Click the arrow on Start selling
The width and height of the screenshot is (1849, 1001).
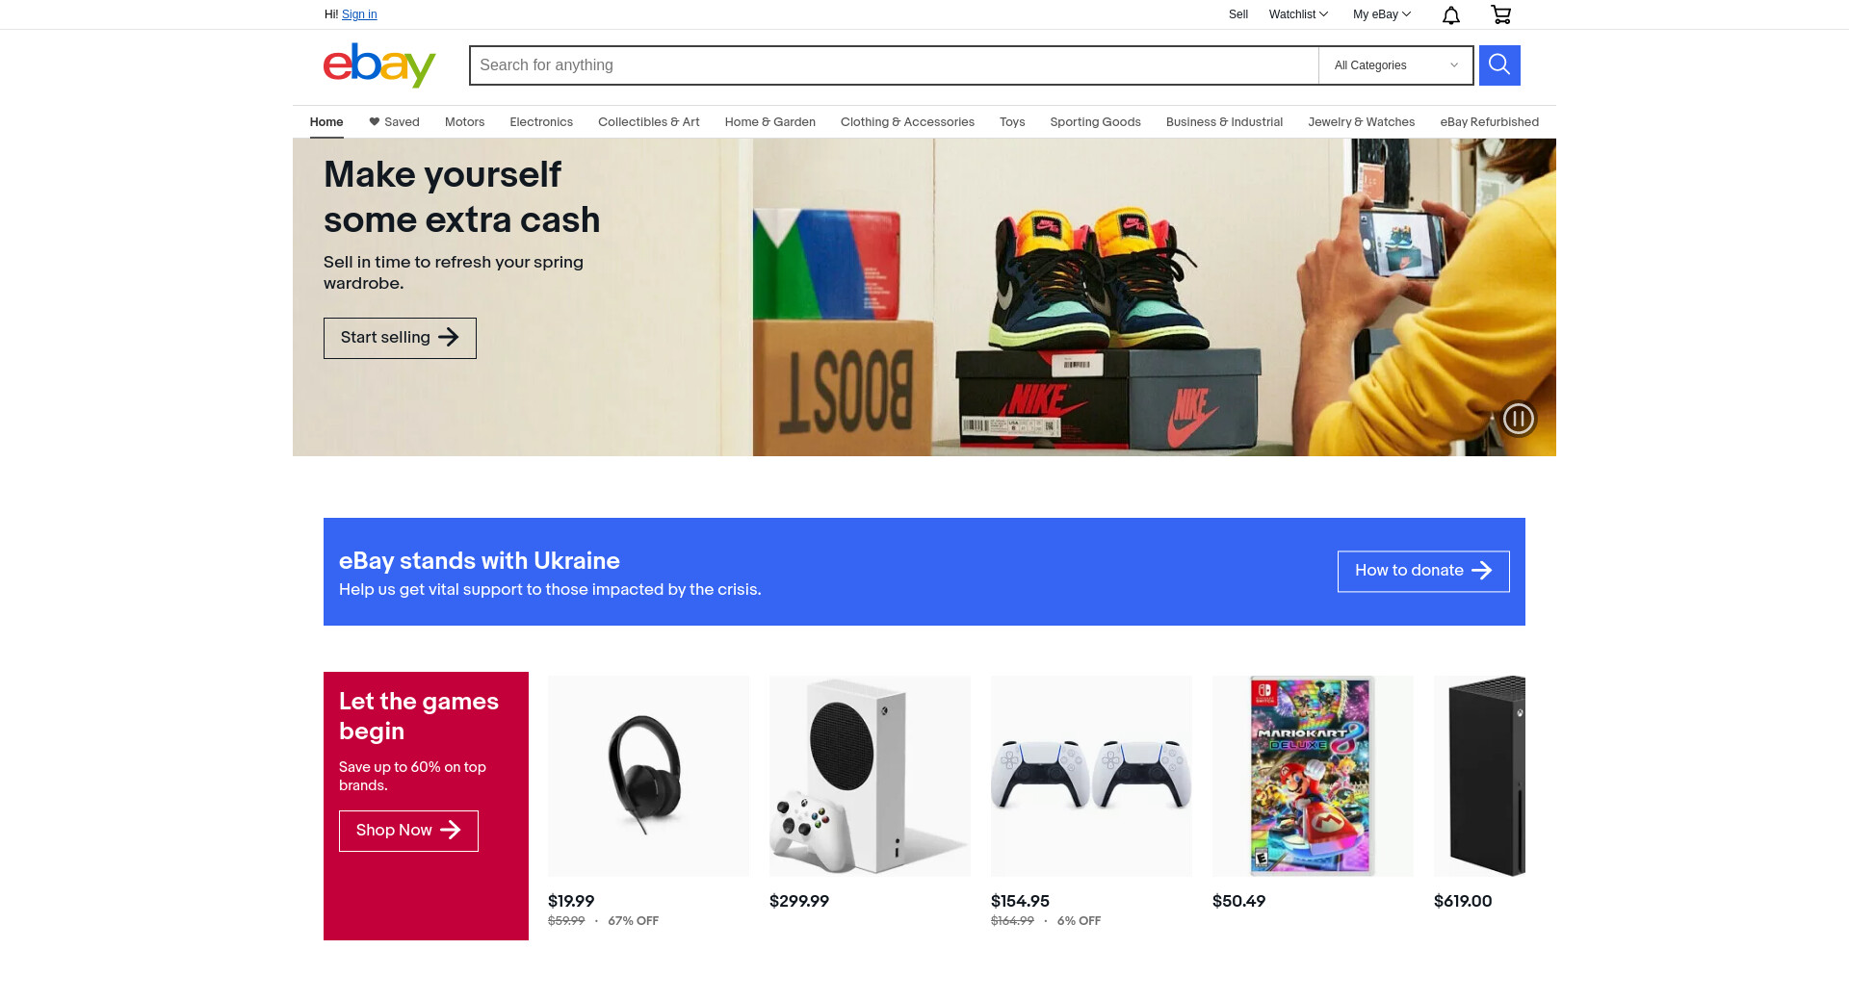(x=449, y=337)
